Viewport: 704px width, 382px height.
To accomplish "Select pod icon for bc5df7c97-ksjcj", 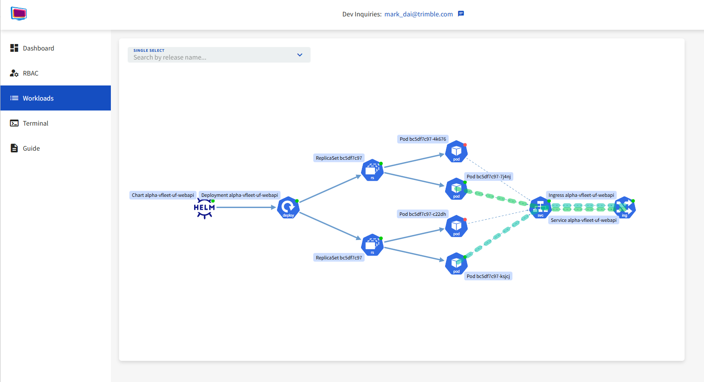I will coord(456,264).
